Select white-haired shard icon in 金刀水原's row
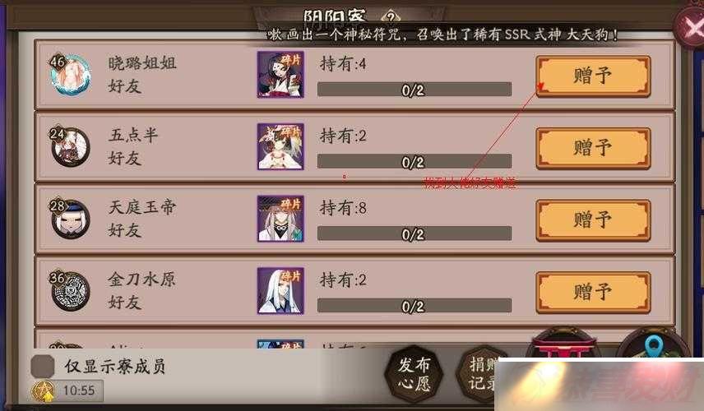The height and width of the screenshot is (411, 704). 280,291
